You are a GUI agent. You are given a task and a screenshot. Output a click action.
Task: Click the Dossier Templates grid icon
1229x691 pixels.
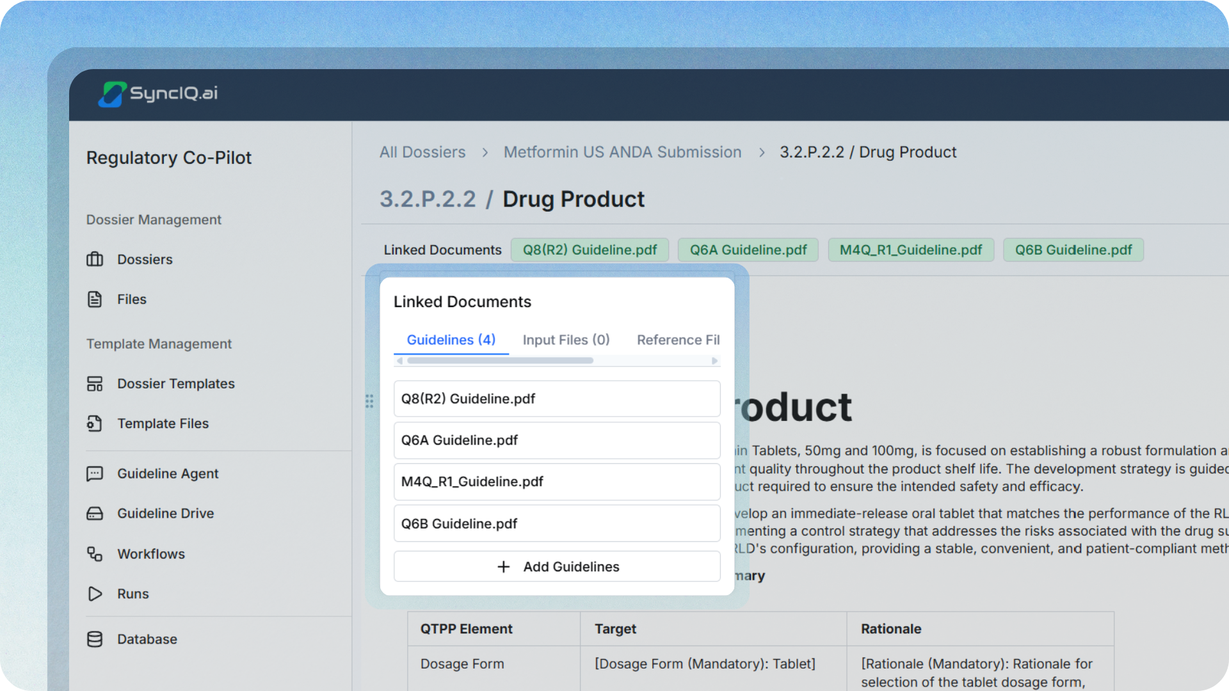pos(95,383)
